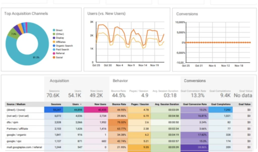The height and width of the screenshot is (152, 258).
Task: Click the Direct legend color dot
Action: pos(54,30)
